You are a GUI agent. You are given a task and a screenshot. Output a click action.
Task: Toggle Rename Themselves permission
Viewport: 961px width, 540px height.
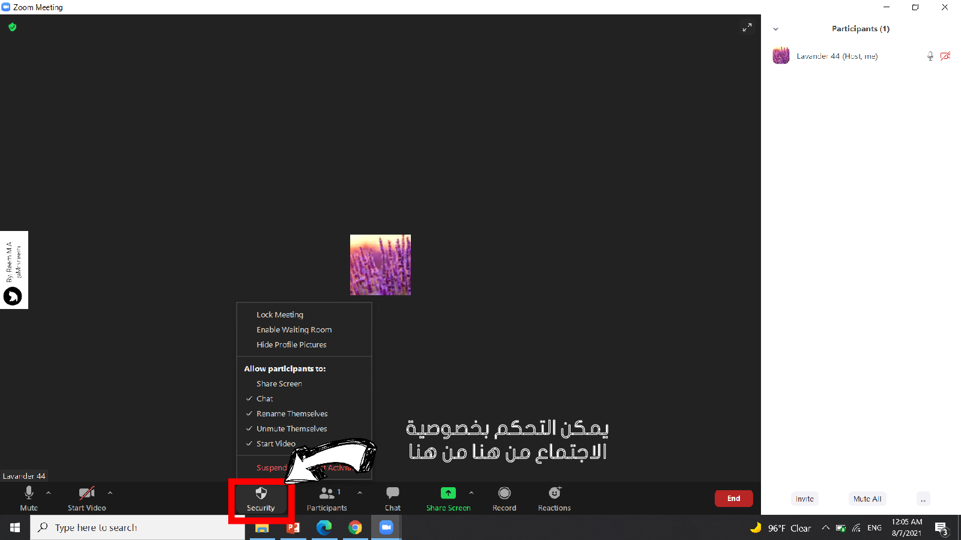click(x=292, y=414)
